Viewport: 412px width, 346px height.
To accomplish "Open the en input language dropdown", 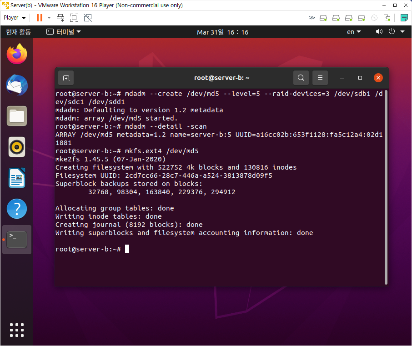I will (x=354, y=32).
